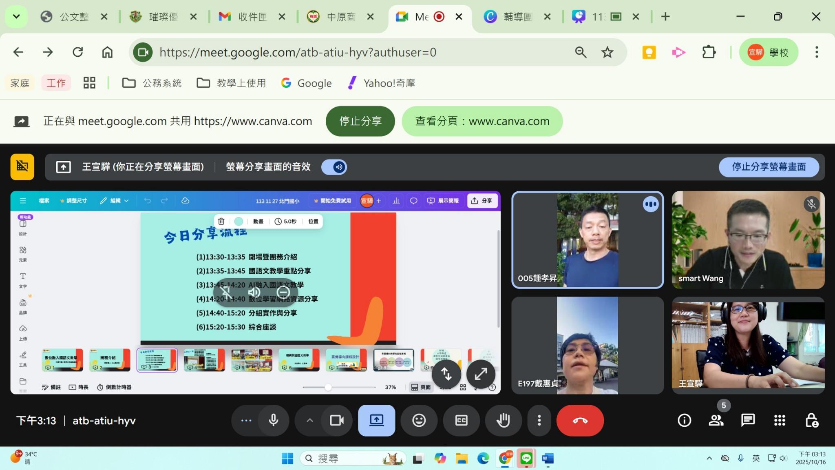Show the Meet participants list
Screen dimensions: 835x470
click(x=716, y=420)
